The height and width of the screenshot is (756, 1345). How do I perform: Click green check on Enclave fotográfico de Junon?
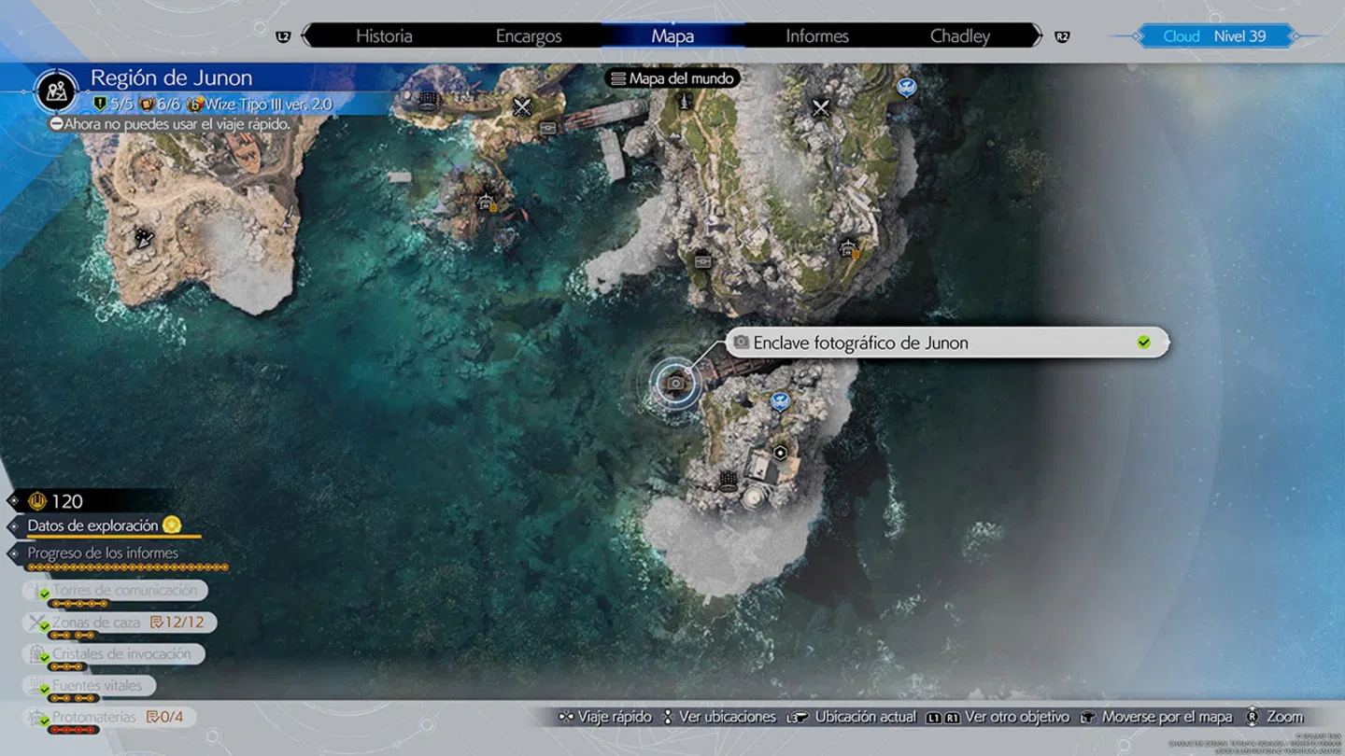click(x=1143, y=343)
